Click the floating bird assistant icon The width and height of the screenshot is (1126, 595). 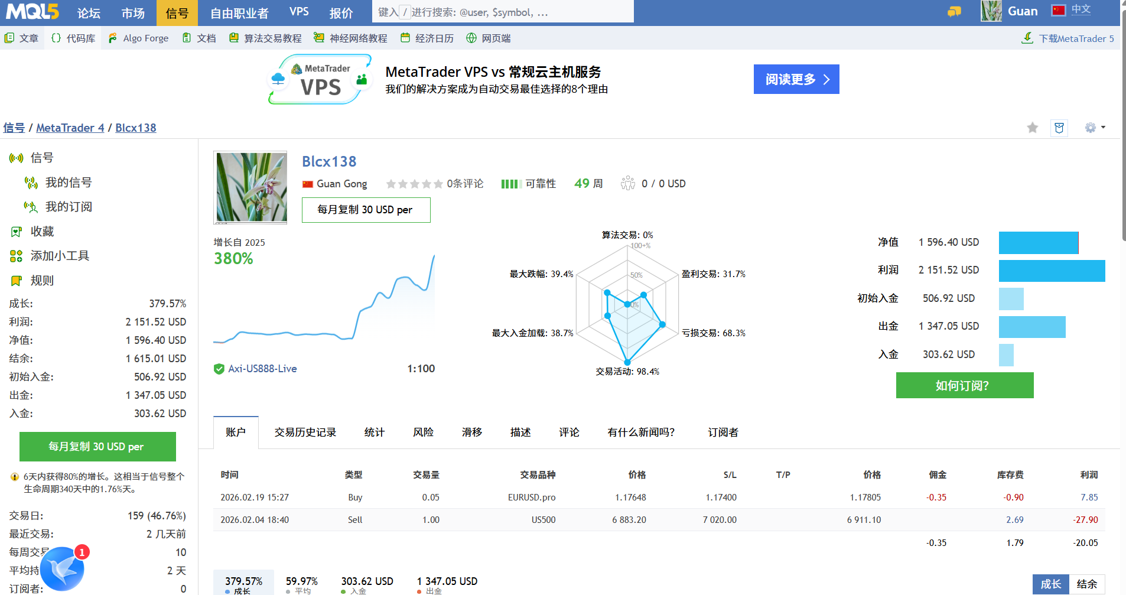[x=62, y=568]
